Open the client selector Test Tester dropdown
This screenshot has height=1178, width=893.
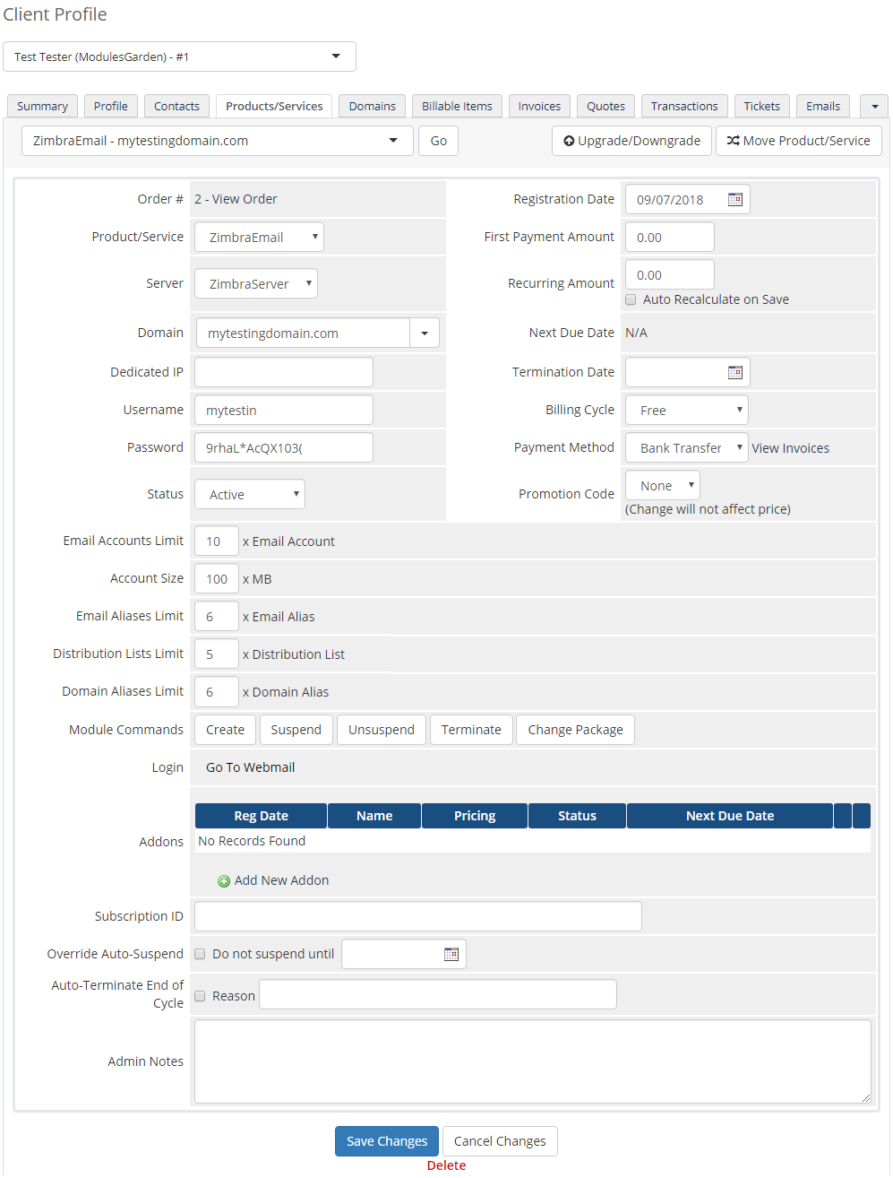pyautogui.click(x=179, y=56)
